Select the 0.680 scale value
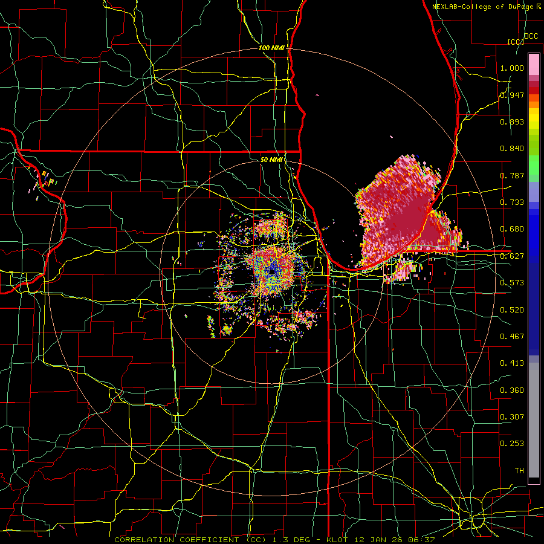 pyautogui.click(x=512, y=229)
